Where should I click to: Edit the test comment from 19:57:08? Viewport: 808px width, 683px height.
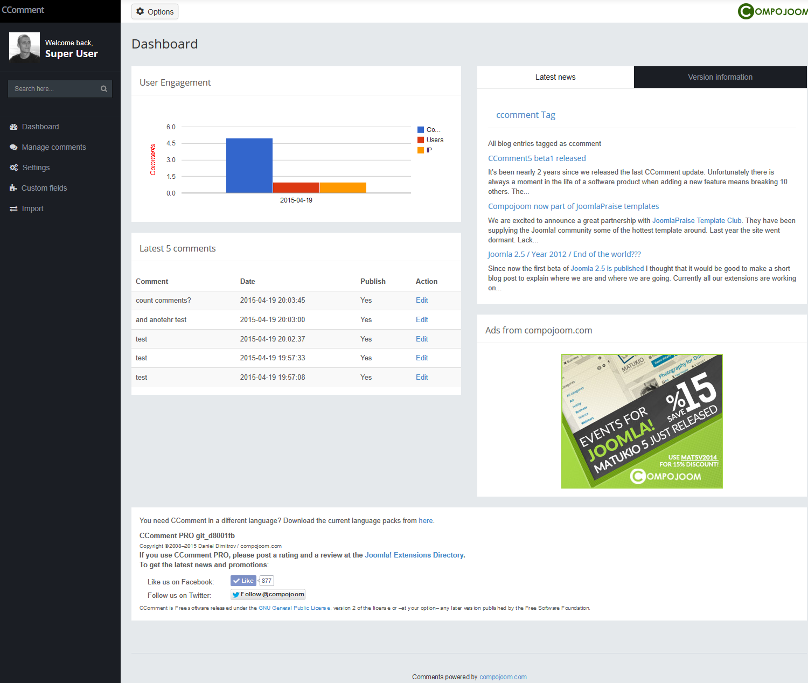pos(422,378)
